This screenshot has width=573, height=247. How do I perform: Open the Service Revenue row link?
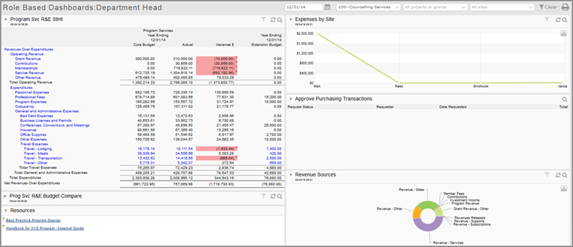(x=29, y=73)
